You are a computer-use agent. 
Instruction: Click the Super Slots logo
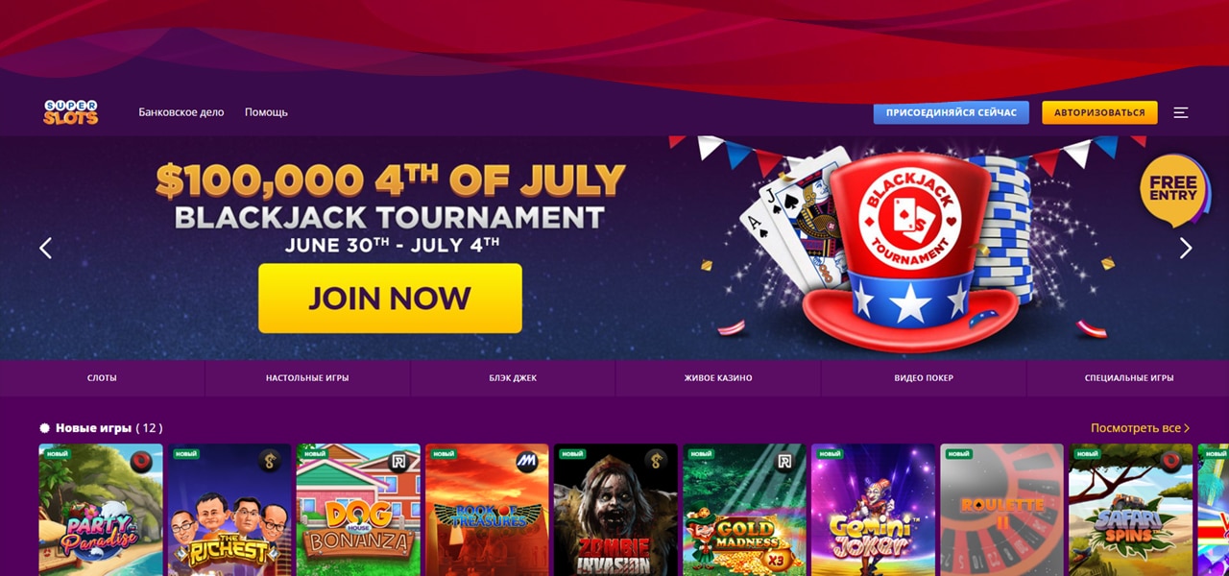click(70, 112)
